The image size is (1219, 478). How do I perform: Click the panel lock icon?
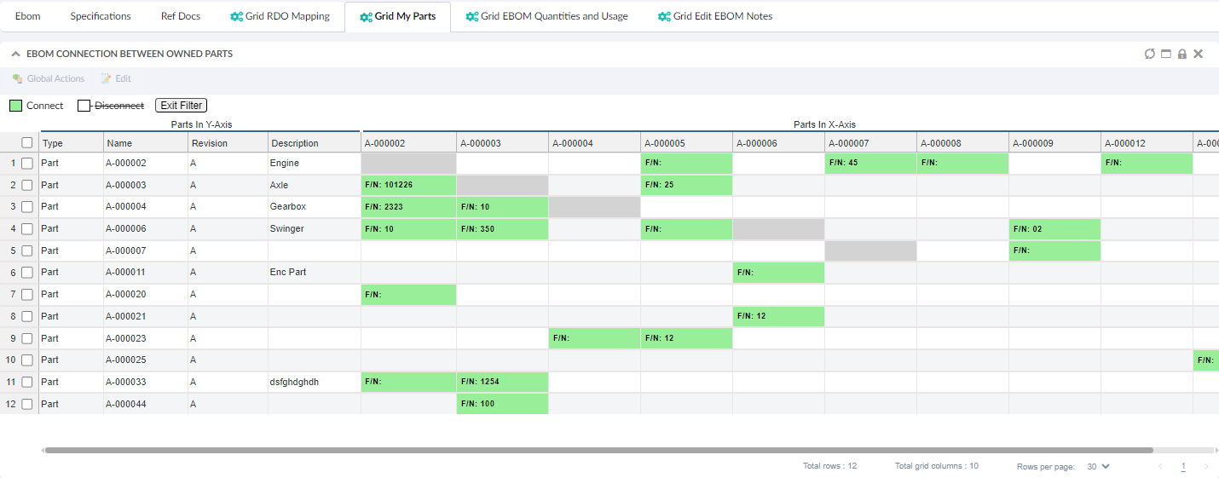(1182, 54)
